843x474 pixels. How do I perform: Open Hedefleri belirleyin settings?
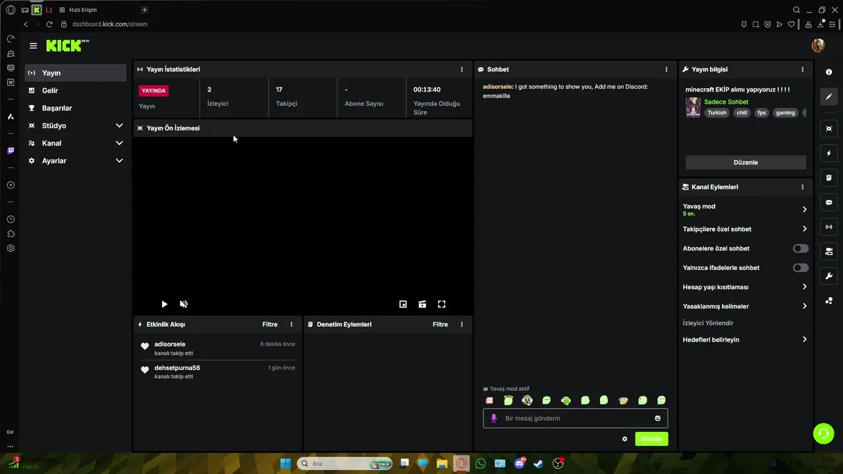point(745,340)
